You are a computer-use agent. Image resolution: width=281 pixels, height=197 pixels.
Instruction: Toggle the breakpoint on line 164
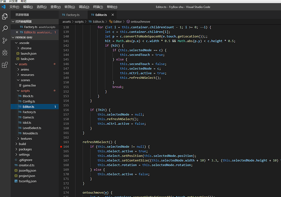(x=61, y=146)
